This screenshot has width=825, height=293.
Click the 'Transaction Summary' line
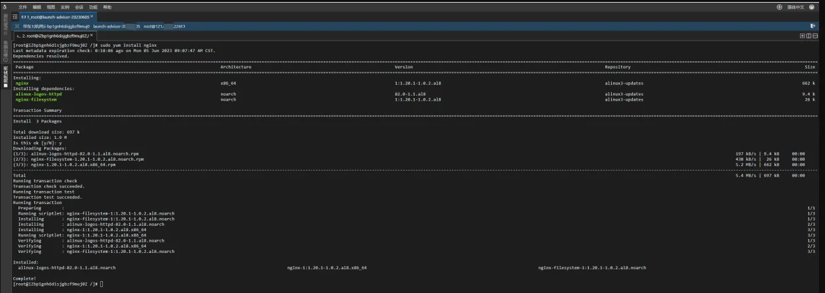click(x=38, y=110)
